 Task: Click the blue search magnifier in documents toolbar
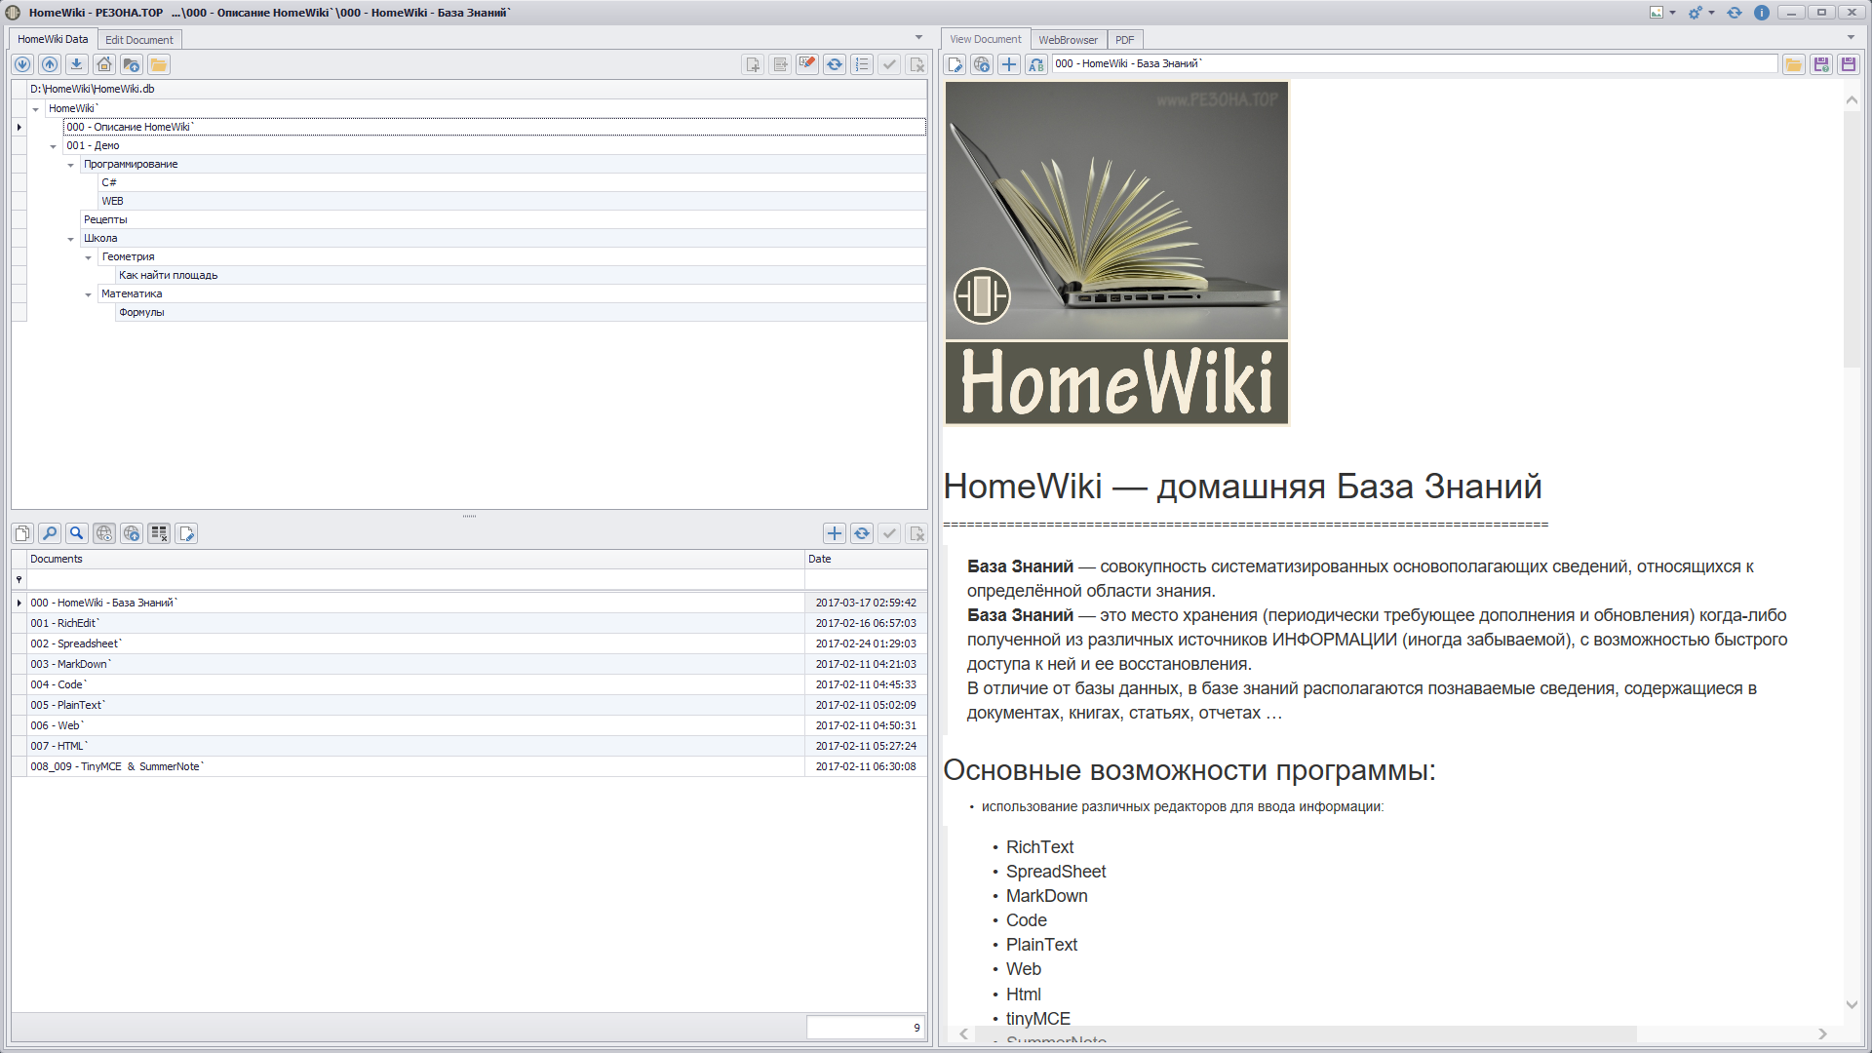[77, 533]
